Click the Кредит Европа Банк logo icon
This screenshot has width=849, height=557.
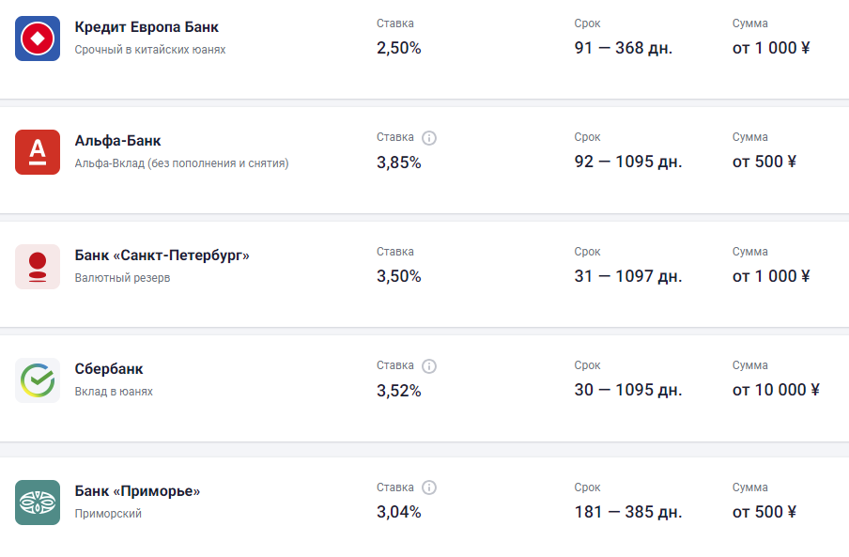pyautogui.click(x=38, y=39)
